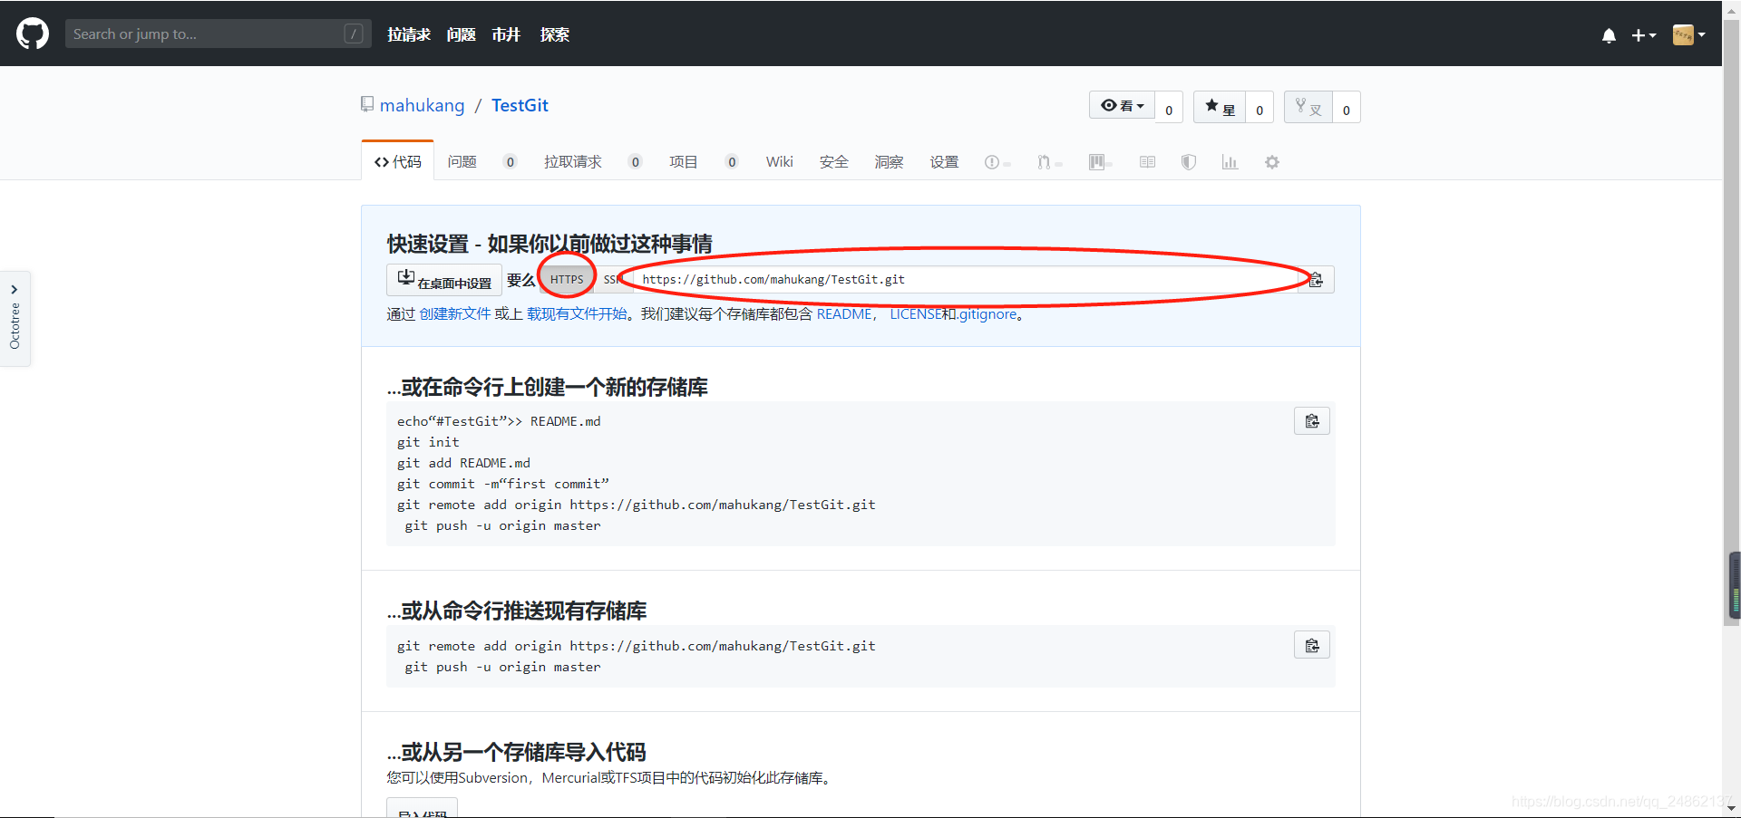This screenshot has height=818, width=1741.
Task: Open the fork count beside 叉
Action: 1347,108
